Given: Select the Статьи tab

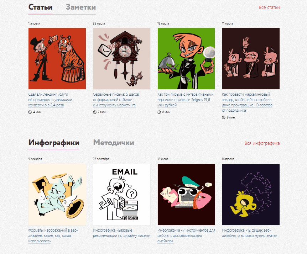Looking at the screenshot, I should pos(40,7).
